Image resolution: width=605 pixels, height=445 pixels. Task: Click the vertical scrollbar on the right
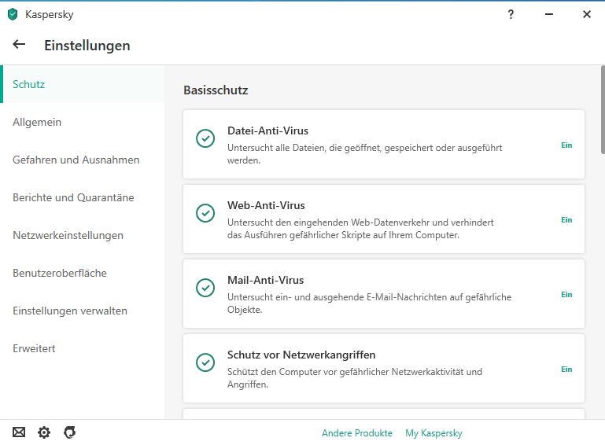coord(602,118)
